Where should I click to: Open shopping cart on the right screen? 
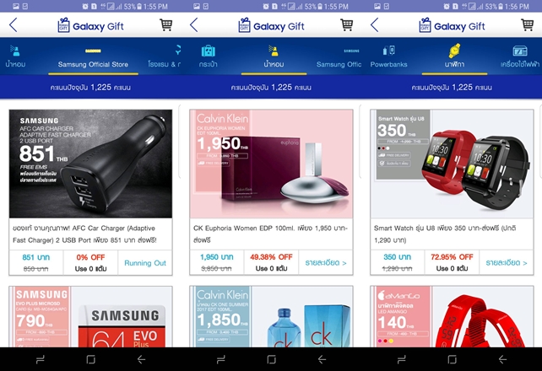point(527,24)
